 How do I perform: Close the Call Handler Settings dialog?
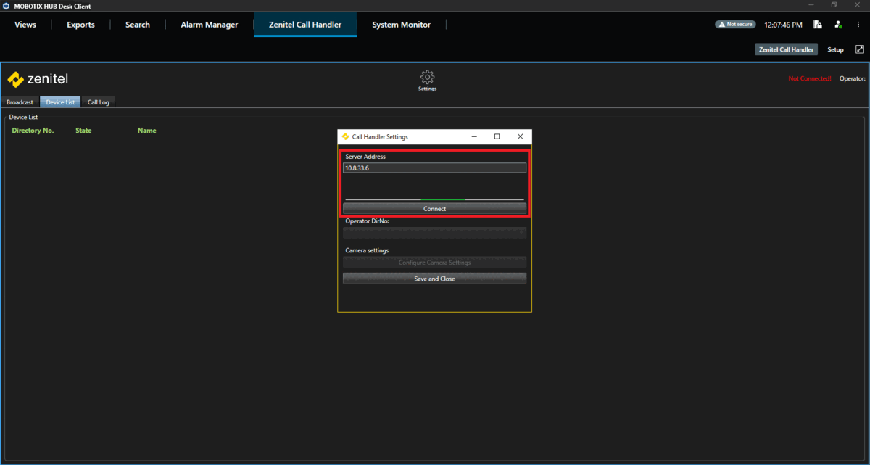tap(520, 136)
